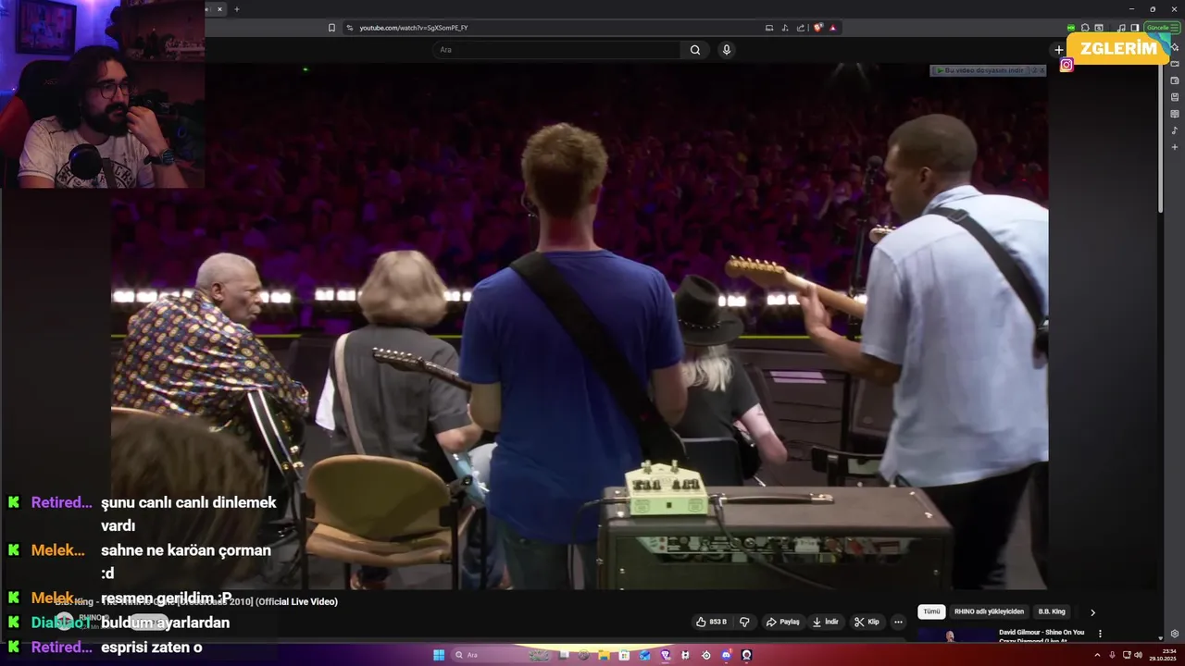Toggle the browser sidebar panel icon
This screenshot has width=1185, height=666.
click(x=1135, y=28)
